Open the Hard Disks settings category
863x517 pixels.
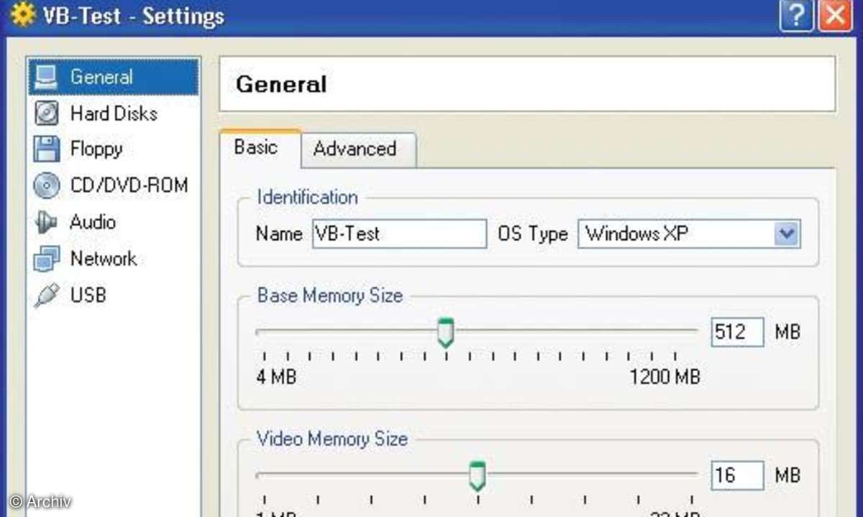point(114,113)
